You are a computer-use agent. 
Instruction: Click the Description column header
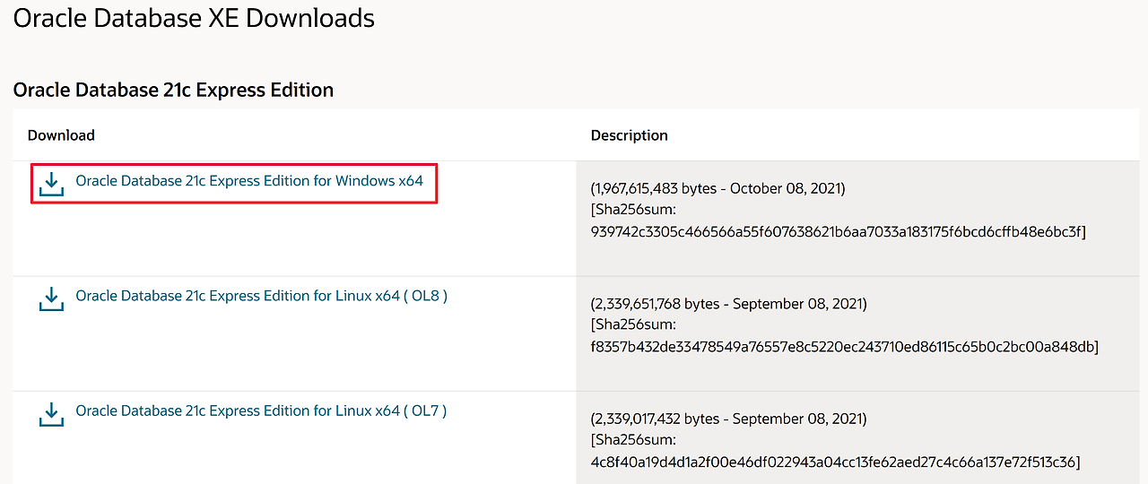point(629,135)
